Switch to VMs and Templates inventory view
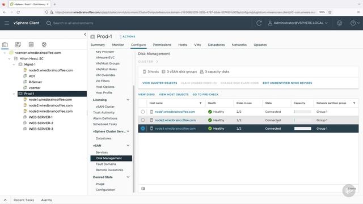The width and height of the screenshot is (363, 204). pyautogui.click(x=18, y=44)
